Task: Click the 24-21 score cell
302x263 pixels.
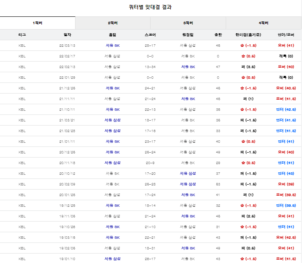Action: click(150, 88)
